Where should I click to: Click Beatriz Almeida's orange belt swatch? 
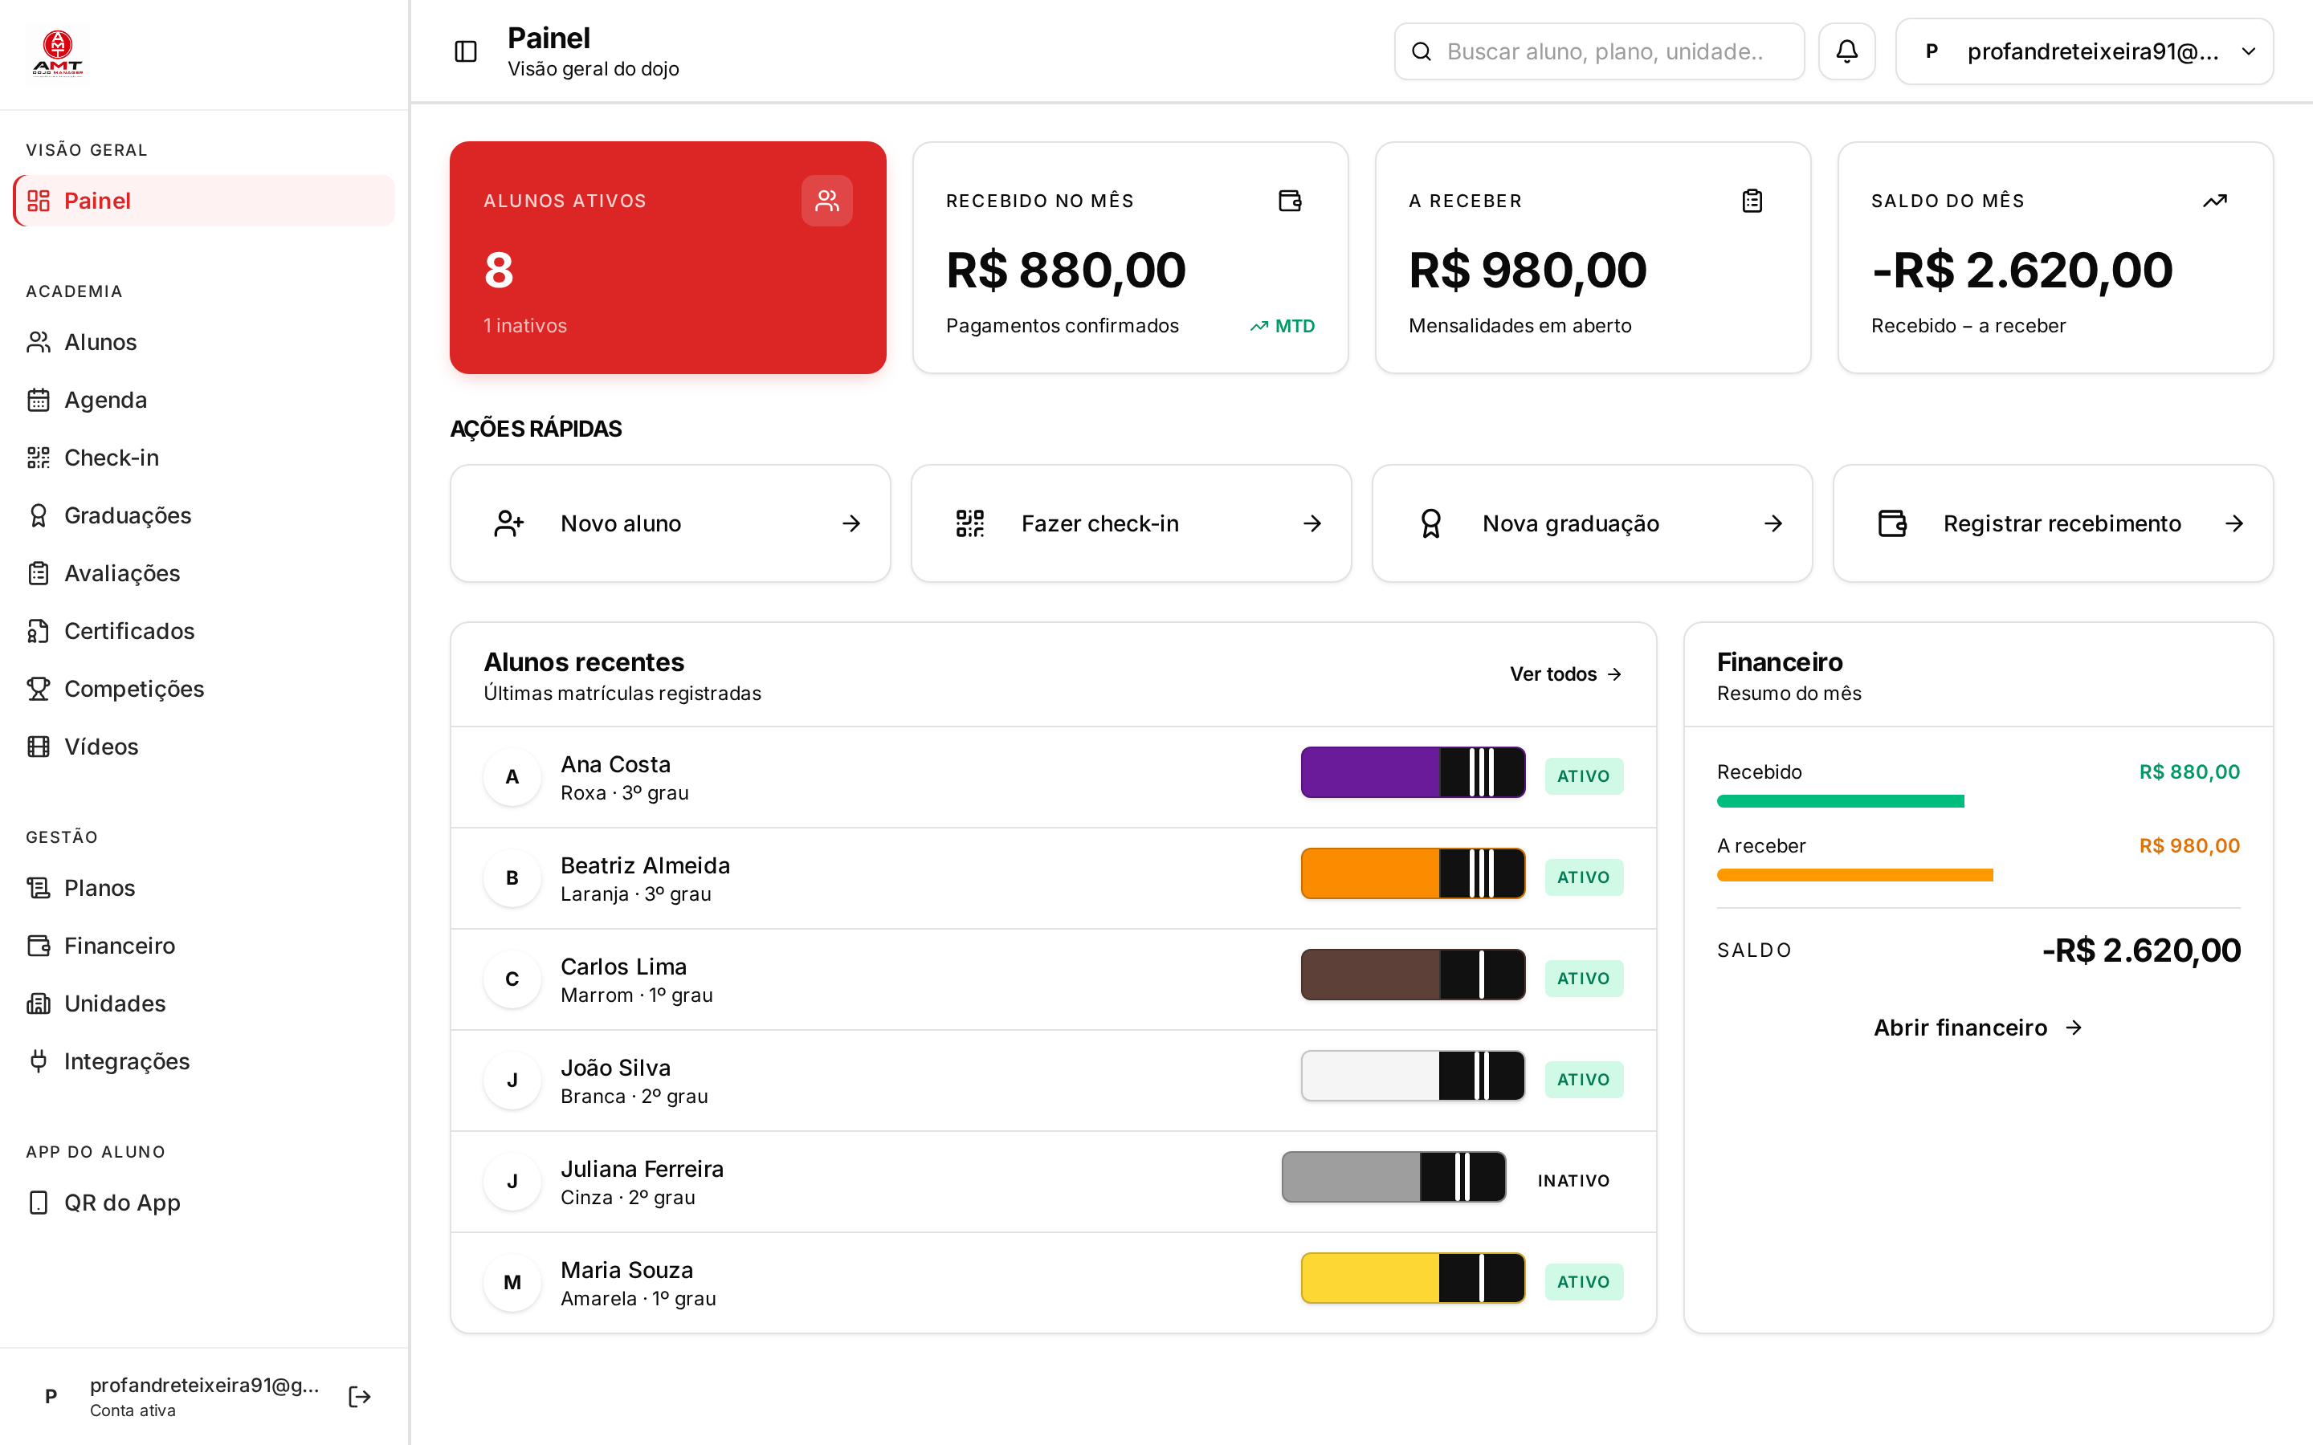1413,873
